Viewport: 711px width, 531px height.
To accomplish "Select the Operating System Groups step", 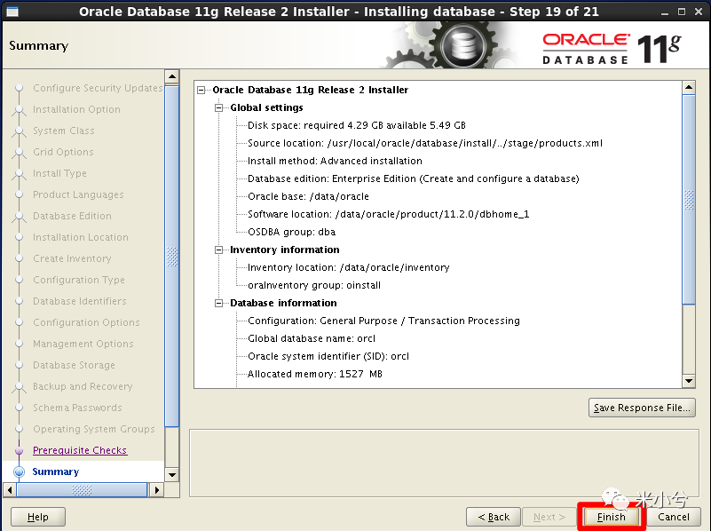I will pos(94,429).
